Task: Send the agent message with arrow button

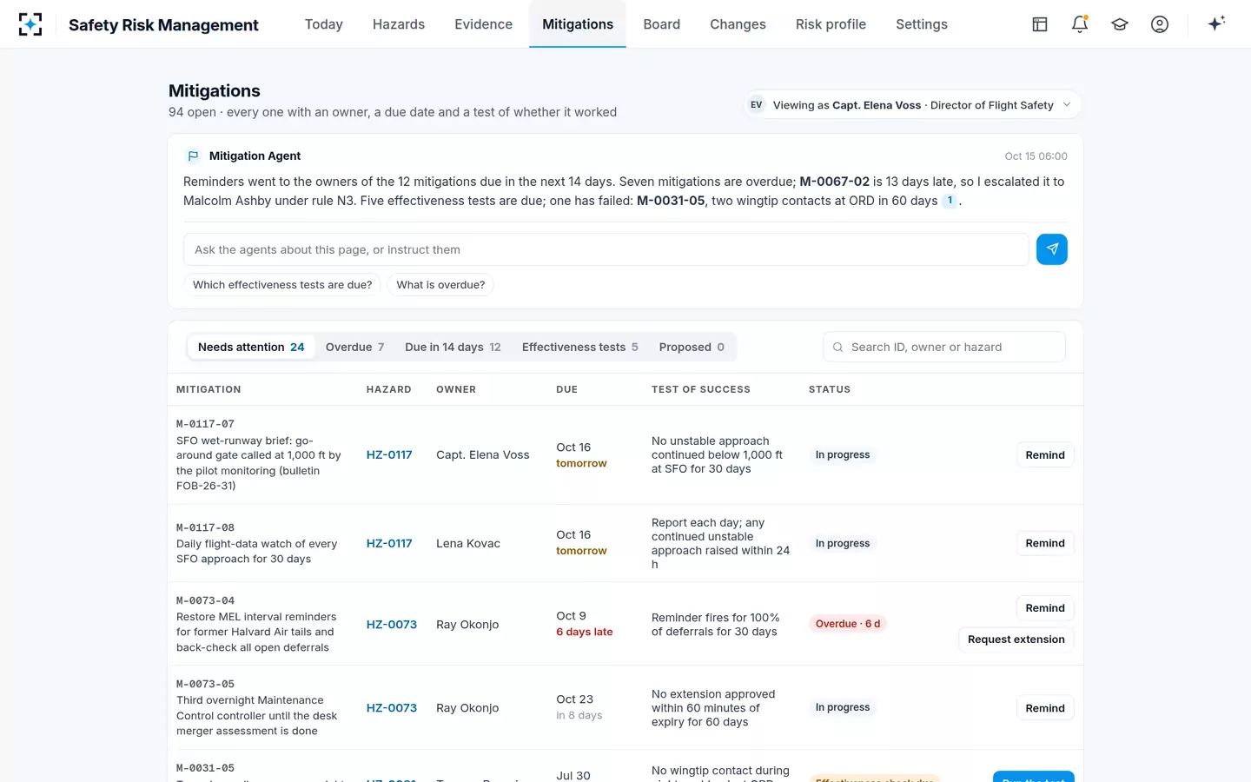Action: pyautogui.click(x=1052, y=249)
